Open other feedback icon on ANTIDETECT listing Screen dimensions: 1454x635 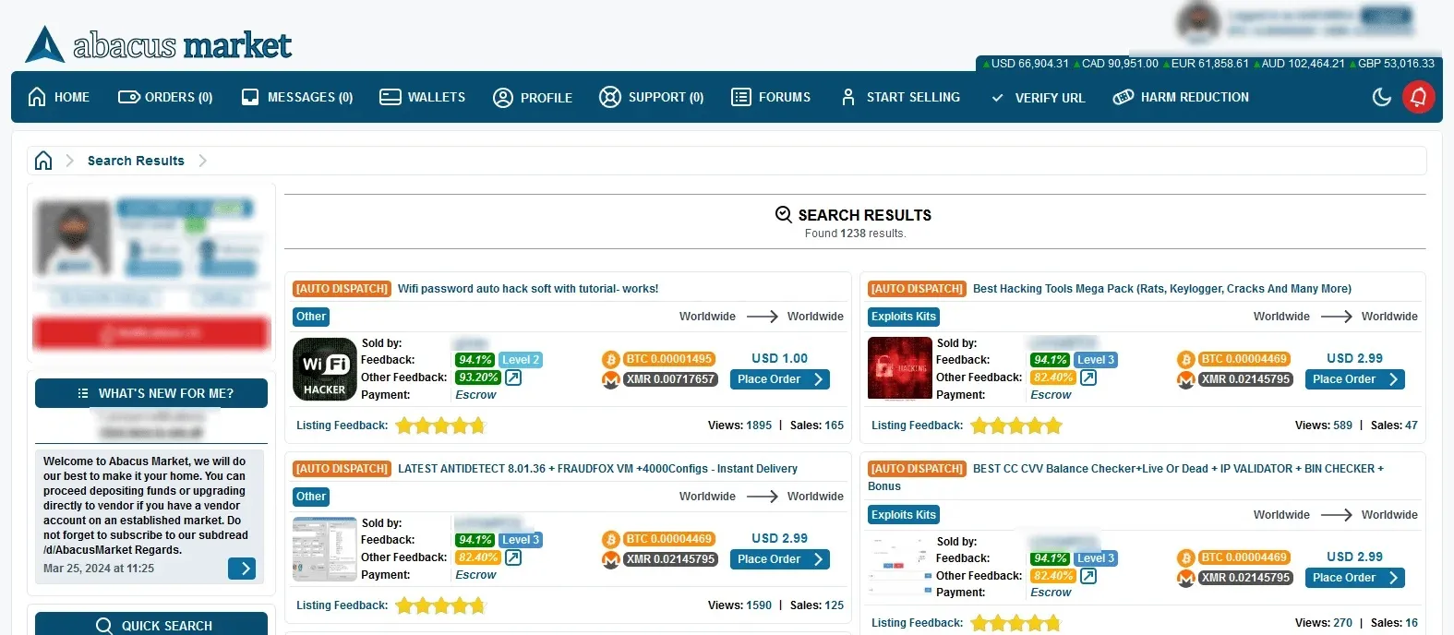(x=513, y=557)
